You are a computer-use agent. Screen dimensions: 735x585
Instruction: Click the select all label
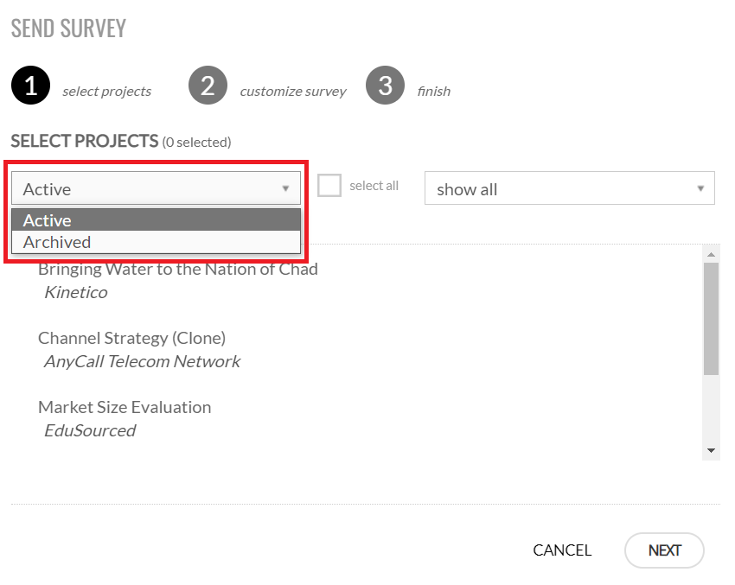pos(374,186)
